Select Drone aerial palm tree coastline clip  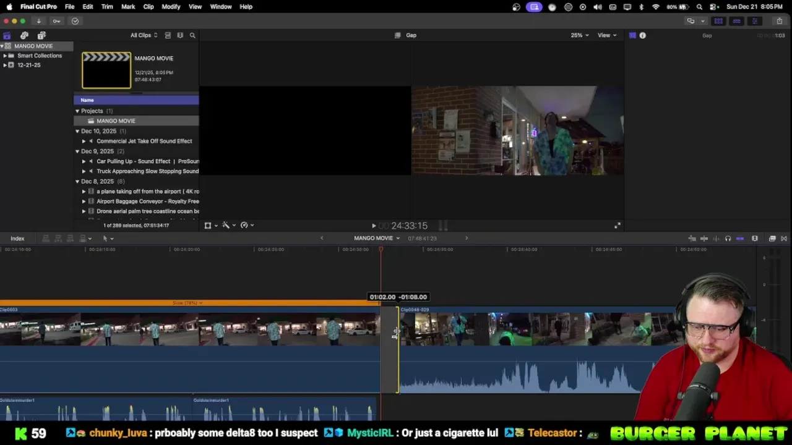point(147,211)
